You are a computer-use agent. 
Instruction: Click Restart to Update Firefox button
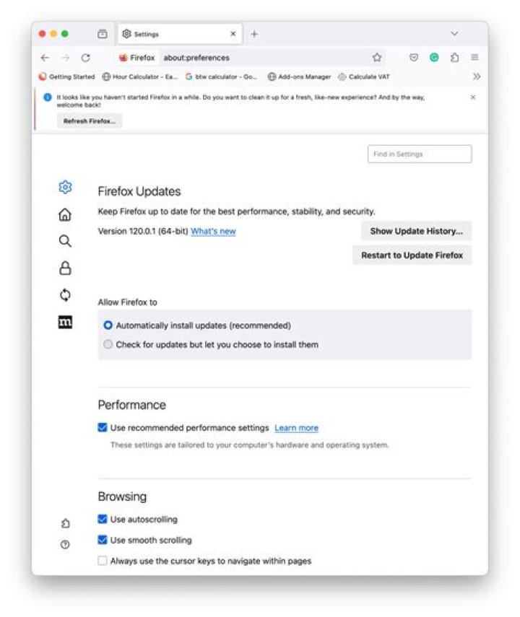pos(412,255)
